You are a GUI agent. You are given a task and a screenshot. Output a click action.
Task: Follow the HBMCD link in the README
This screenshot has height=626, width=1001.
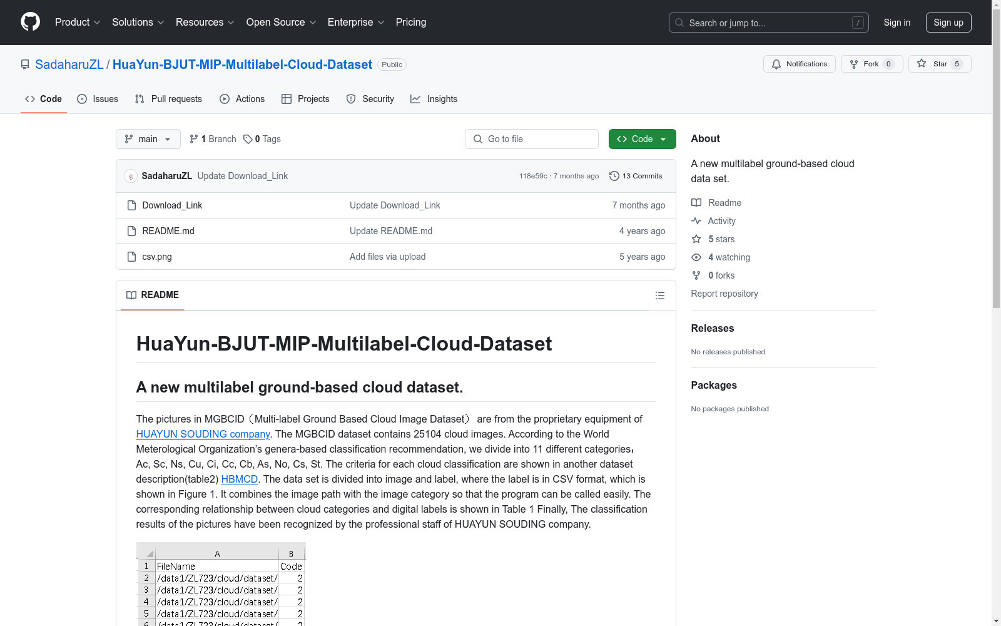240,479
